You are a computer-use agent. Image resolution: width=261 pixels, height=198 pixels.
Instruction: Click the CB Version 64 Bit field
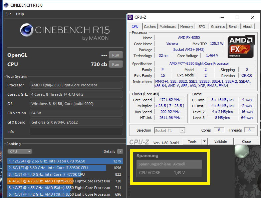click(76, 113)
